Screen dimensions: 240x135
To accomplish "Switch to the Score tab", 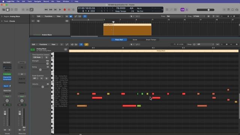I will tap(135, 40).
